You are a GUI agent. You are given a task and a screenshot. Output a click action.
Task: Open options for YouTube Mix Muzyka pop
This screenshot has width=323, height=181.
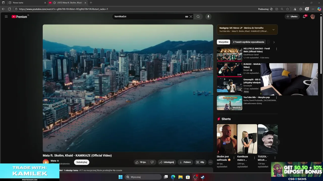276,98
